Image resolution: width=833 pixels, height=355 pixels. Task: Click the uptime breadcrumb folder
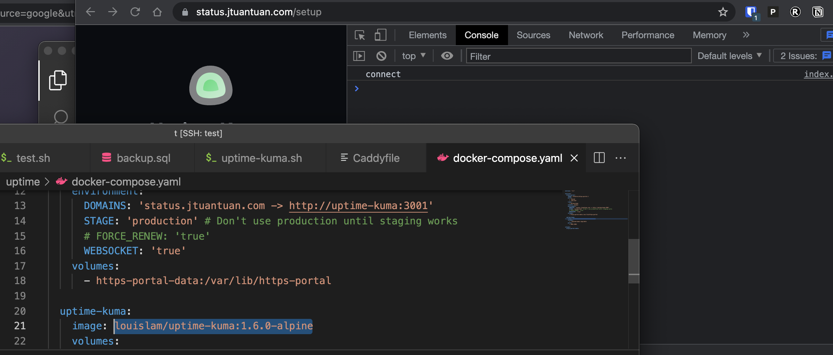pyautogui.click(x=23, y=182)
